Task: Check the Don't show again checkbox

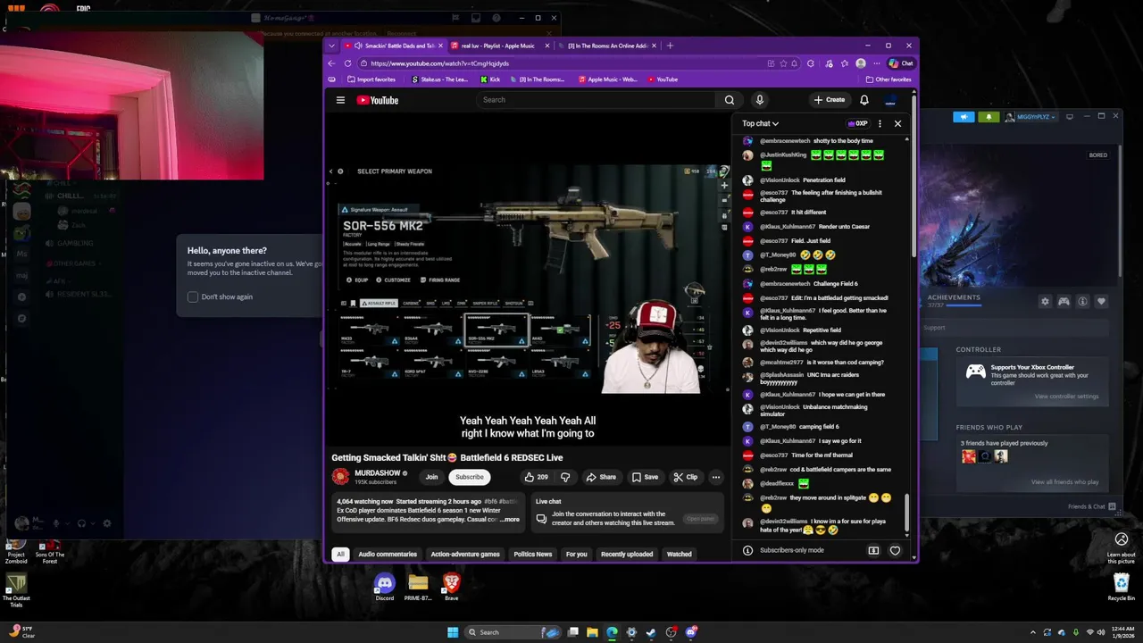Action: (193, 296)
